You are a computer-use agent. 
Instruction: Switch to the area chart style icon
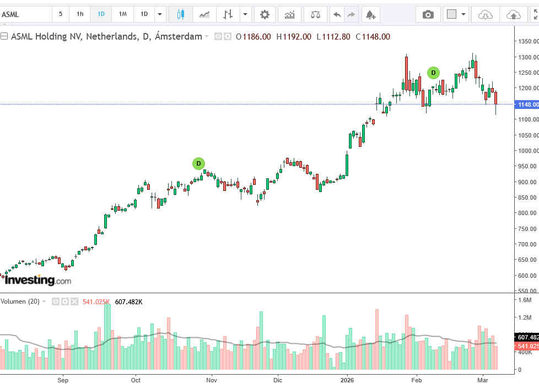[204, 14]
